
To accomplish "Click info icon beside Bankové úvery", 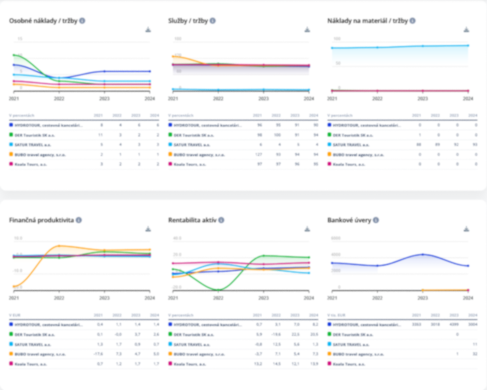I will pos(376,220).
